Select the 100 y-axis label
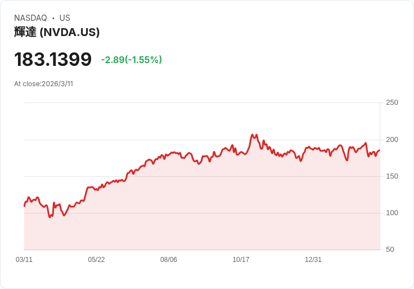Image resolution: width=414 pixels, height=289 pixels. point(392,213)
